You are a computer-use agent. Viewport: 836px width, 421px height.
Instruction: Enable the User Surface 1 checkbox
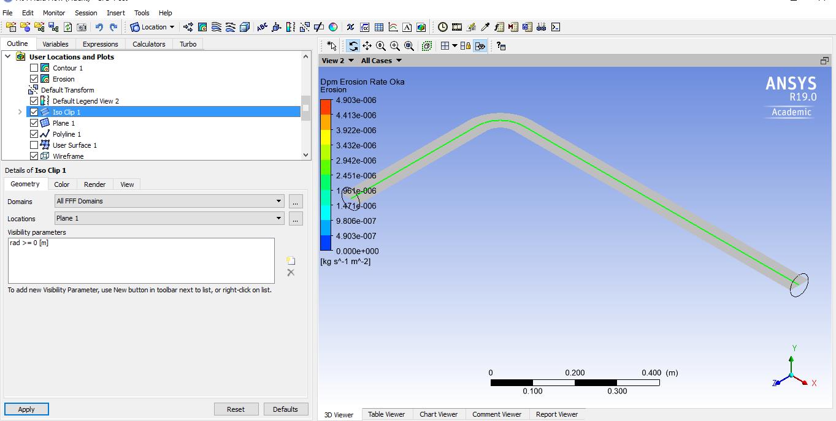click(x=34, y=145)
